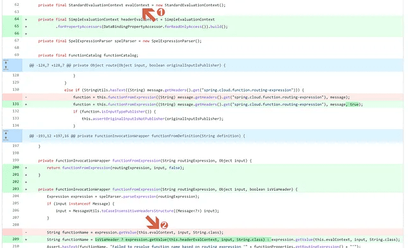Click 'SimpleEvaluationContext headerEvalContext' code on line 64

coord(113,20)
